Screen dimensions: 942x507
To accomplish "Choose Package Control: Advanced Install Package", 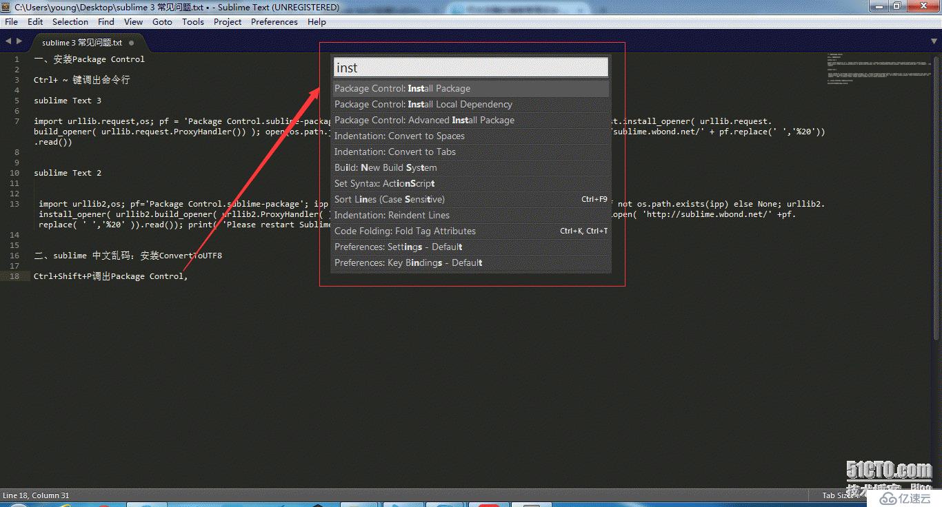I will 471,120.
